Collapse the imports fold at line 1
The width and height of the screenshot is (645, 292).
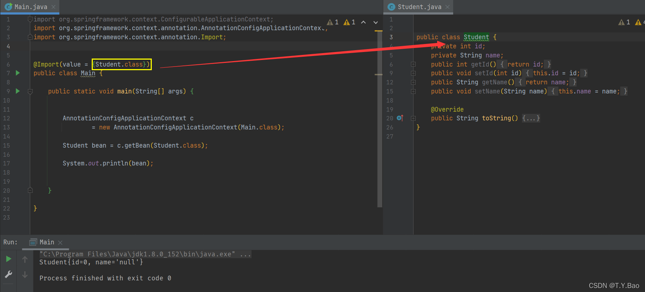[x=30, y=19]
